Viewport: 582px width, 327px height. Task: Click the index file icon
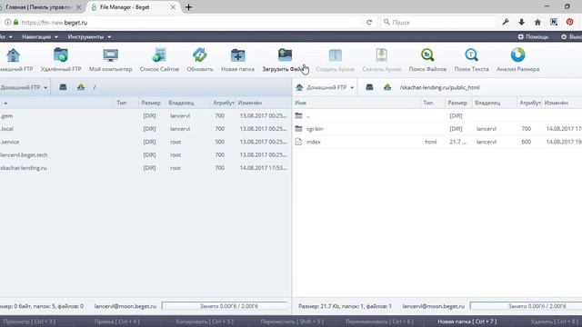[x=298, y=142]
